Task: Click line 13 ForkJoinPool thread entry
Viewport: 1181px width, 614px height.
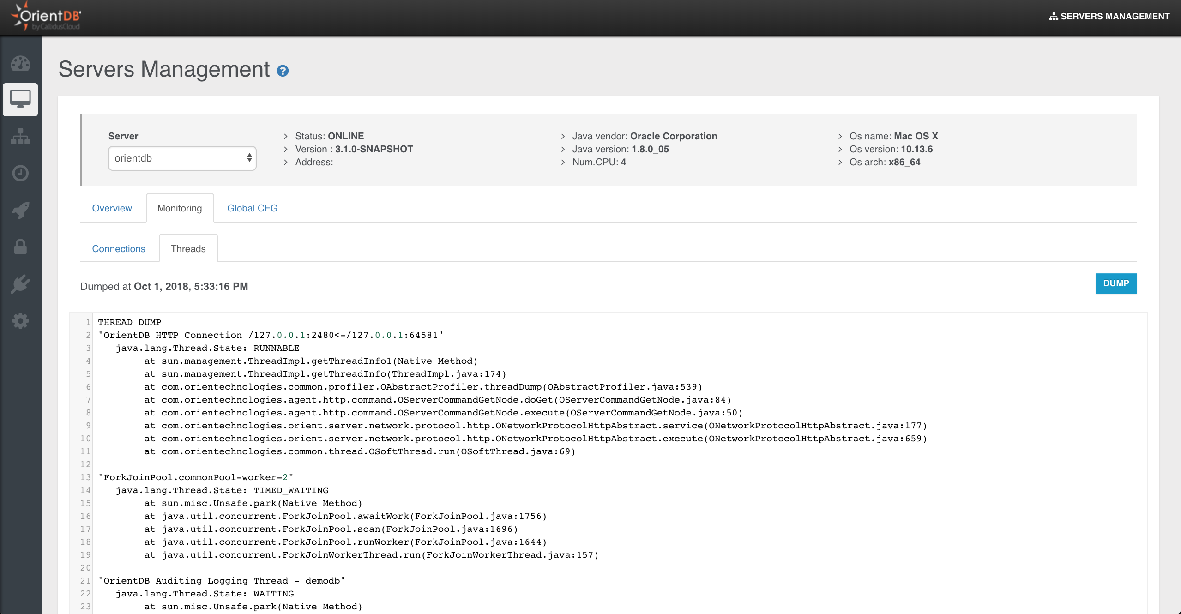Action: point(196,477)
